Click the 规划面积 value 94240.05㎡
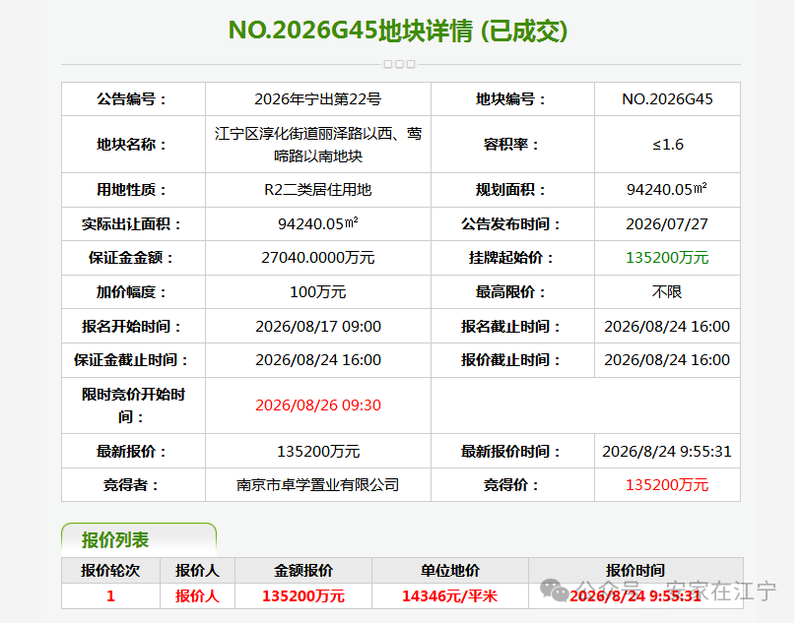803x623 pixels. (x=667, y=190)
